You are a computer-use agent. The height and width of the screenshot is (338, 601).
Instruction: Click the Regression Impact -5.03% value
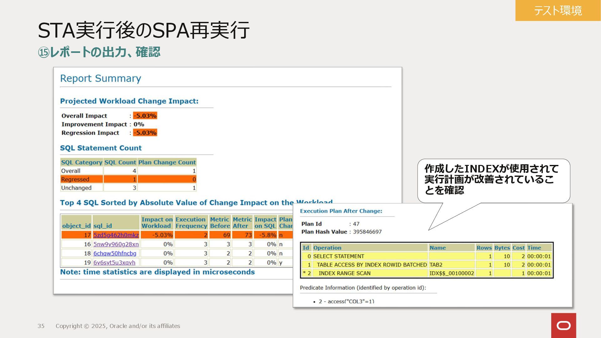click(145, 133)
